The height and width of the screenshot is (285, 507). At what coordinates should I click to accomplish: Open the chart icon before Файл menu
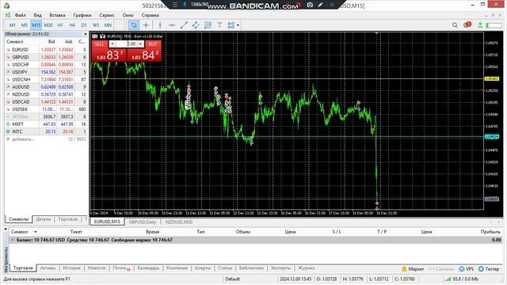8,15
